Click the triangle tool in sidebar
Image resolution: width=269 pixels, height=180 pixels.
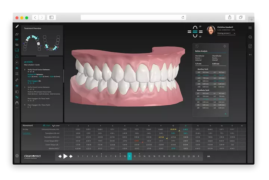click(x=17, y=56)
